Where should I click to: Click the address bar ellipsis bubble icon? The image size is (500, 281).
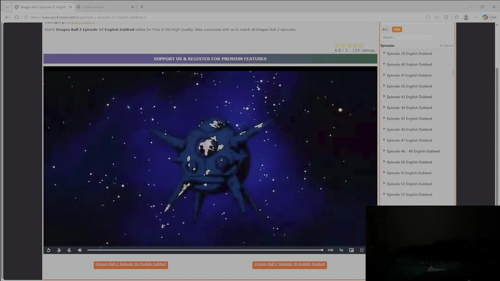pos(428,17)
